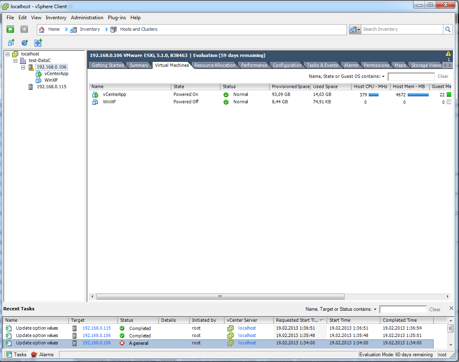Open the Plug-ins menu
Screen dimensions: 459x362
pos(117,18)
